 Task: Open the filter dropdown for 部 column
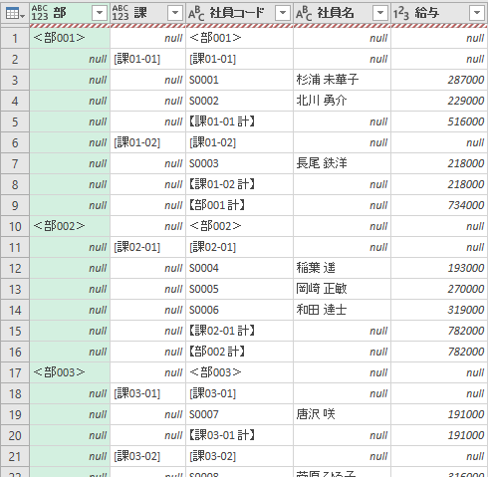pyautogui.click(x=100, y=13)
